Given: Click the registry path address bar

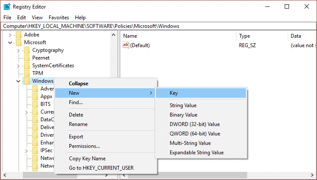Looking at the screenshot, I should click(x=158, y=26).
